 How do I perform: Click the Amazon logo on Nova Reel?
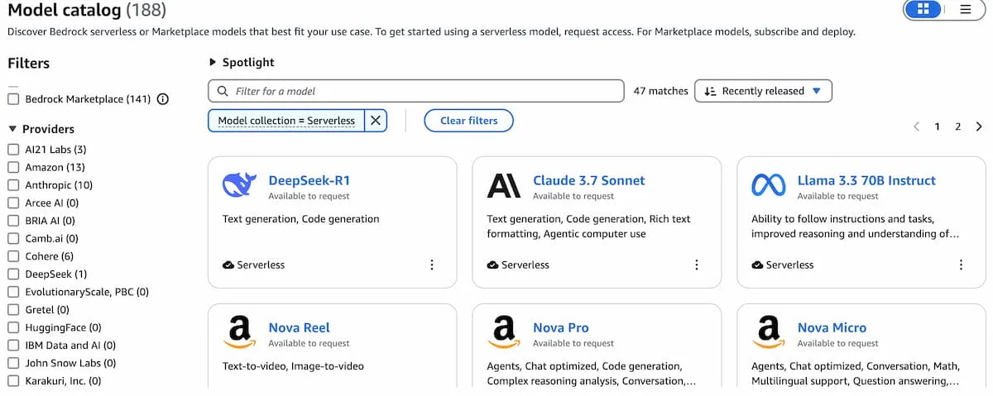pyautogui.click(x=239, y=332)
